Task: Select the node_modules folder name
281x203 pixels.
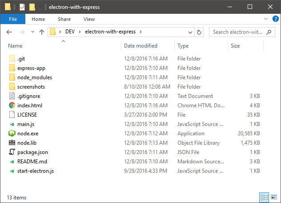Action: 35,77
